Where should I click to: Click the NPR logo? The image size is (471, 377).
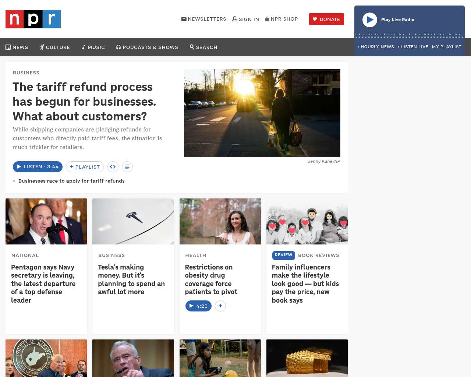[x=33, y=19]
